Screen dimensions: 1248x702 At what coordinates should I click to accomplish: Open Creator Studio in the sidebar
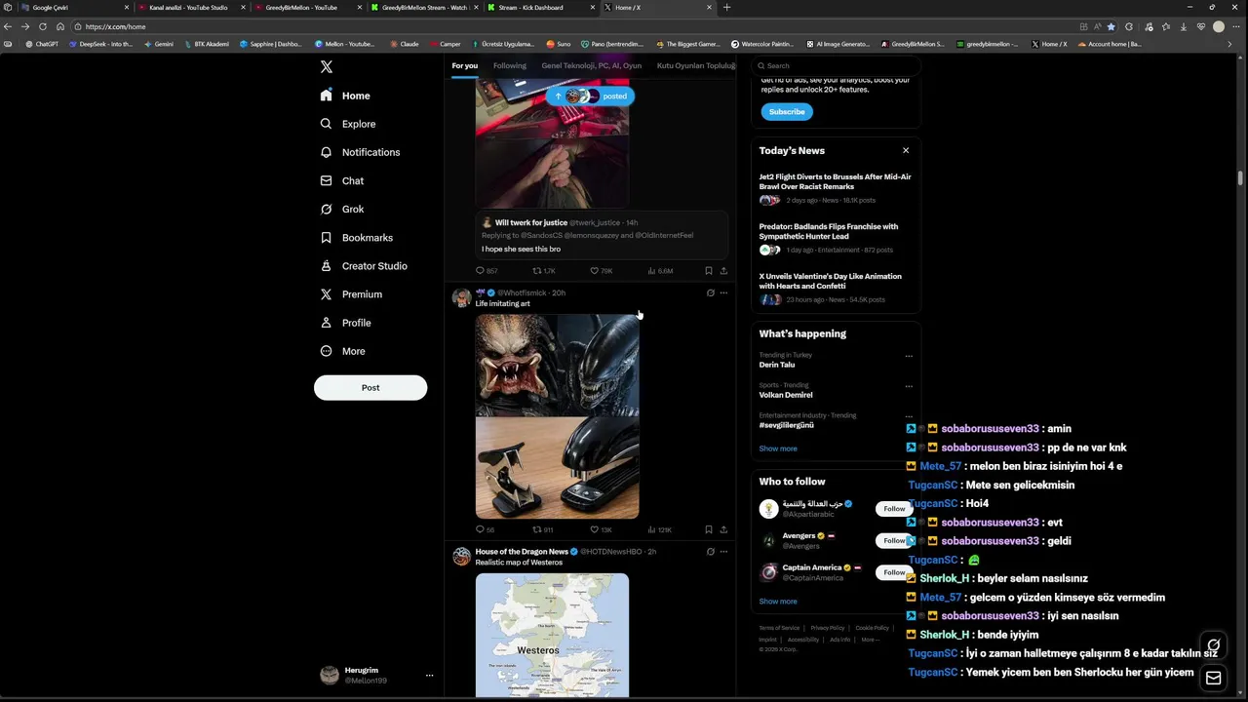(364, 265)
